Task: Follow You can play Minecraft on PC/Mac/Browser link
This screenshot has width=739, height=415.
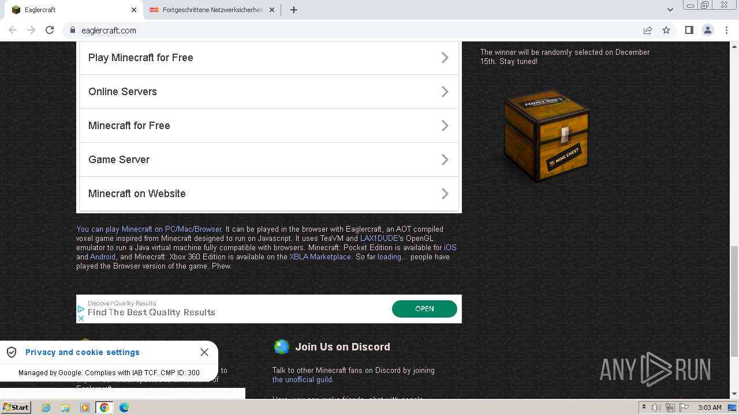Action: (x=149, y=229)
